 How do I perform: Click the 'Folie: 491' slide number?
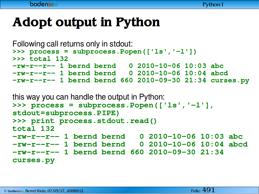[x=203, y=190]
